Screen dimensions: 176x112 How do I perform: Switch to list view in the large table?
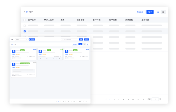click(158, 12)
